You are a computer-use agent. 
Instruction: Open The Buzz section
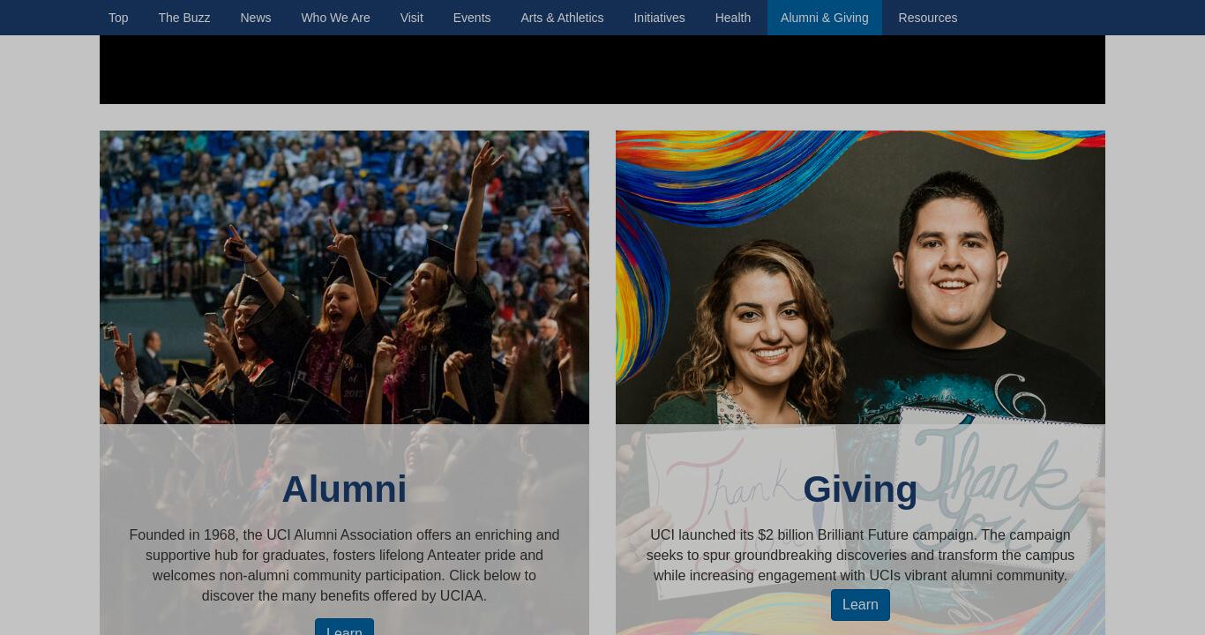pyautogui.click(x=184, y=18)
